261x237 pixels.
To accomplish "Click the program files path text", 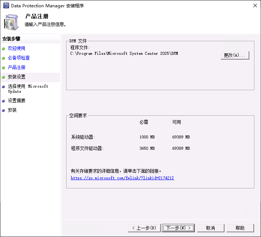I will pos(124,54).
